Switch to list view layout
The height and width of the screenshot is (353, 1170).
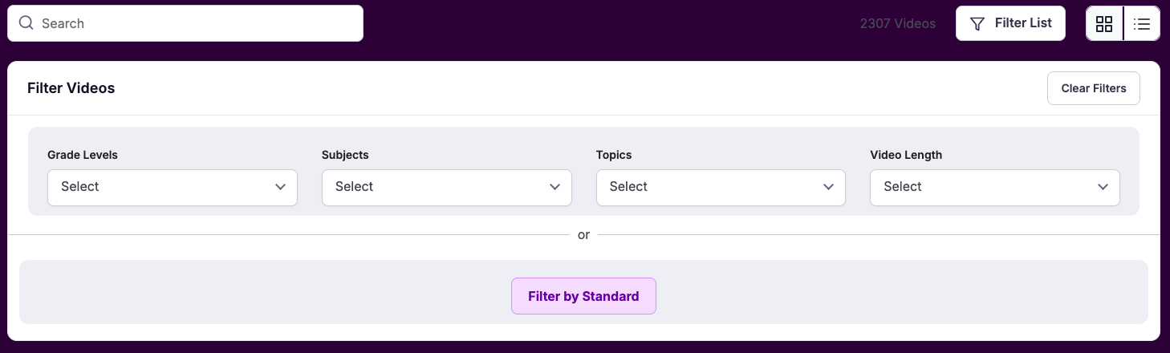tap(1142, 24)
